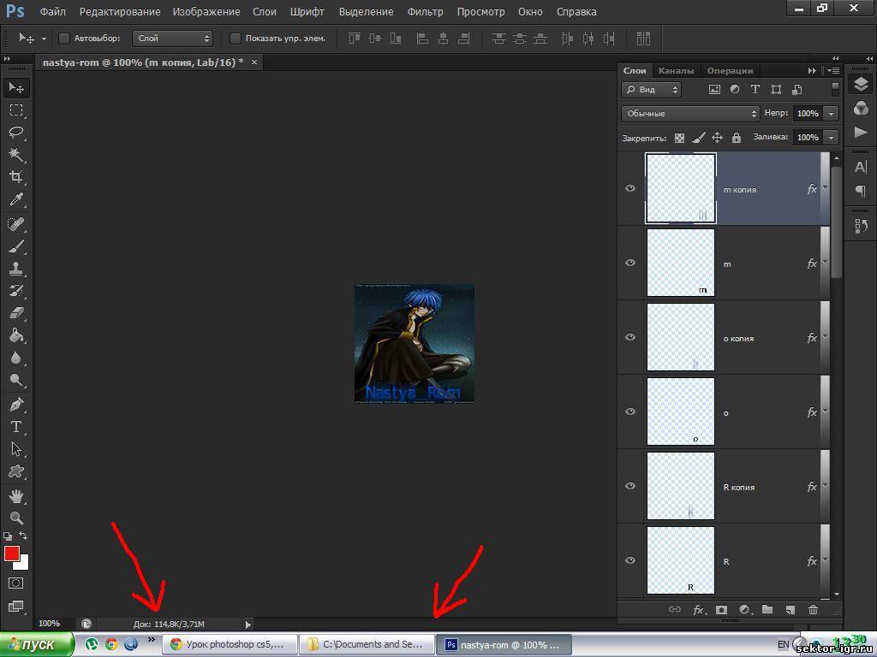Click the white background color swatch

[x=22, y=564]
